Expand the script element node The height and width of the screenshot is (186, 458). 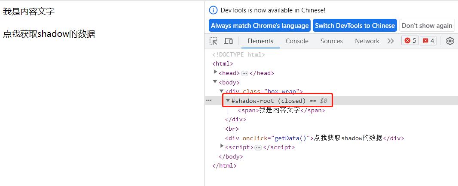coord(222,146)
